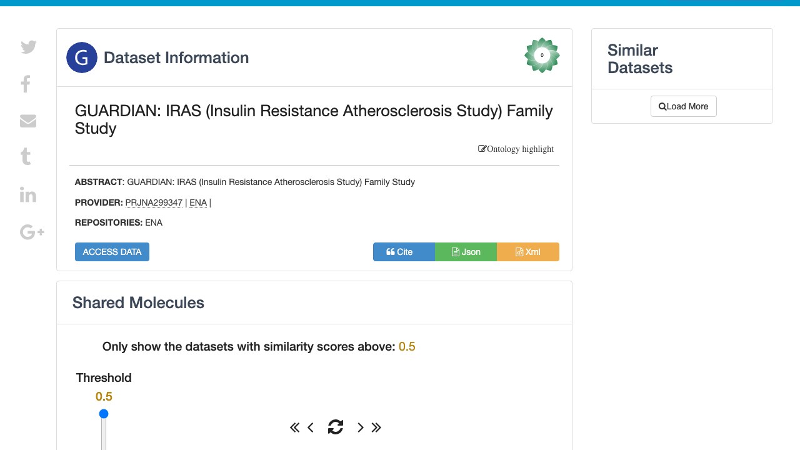Download the dataset as Json

(x=466, y=252)
